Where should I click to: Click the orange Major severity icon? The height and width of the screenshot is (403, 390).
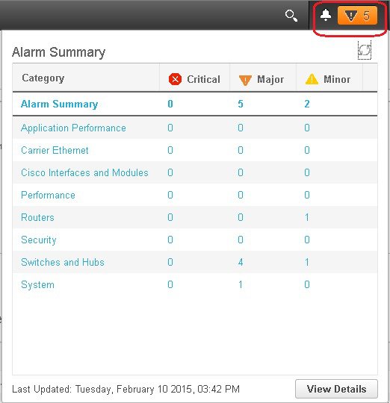[x=245, y=80]
